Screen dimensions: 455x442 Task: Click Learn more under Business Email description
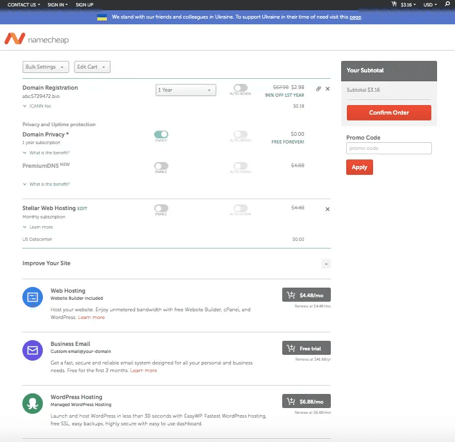(x=143, y=370)
